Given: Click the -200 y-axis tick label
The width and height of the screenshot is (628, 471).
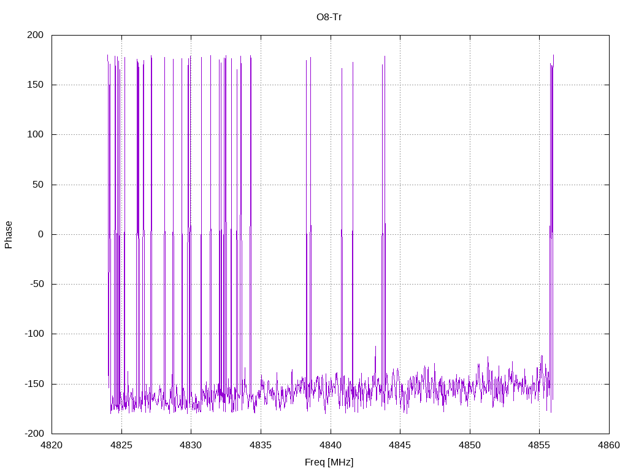Looking at the screenshot, I should coord(34,434).
